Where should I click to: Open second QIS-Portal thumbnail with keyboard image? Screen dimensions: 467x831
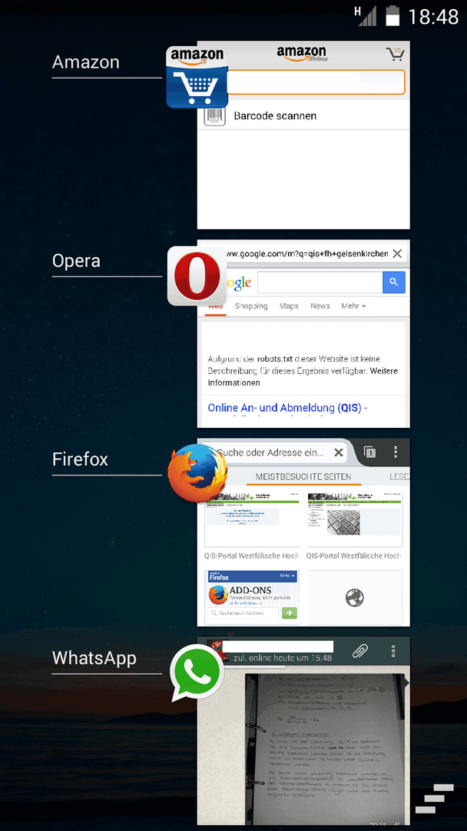point(354,522)
